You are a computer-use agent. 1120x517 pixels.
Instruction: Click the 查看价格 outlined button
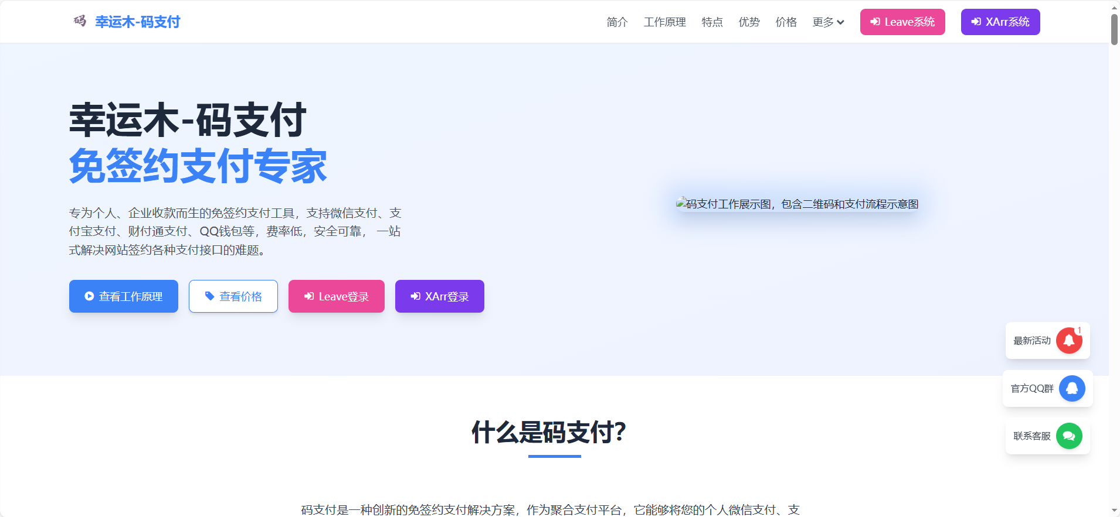coord(233,296)
